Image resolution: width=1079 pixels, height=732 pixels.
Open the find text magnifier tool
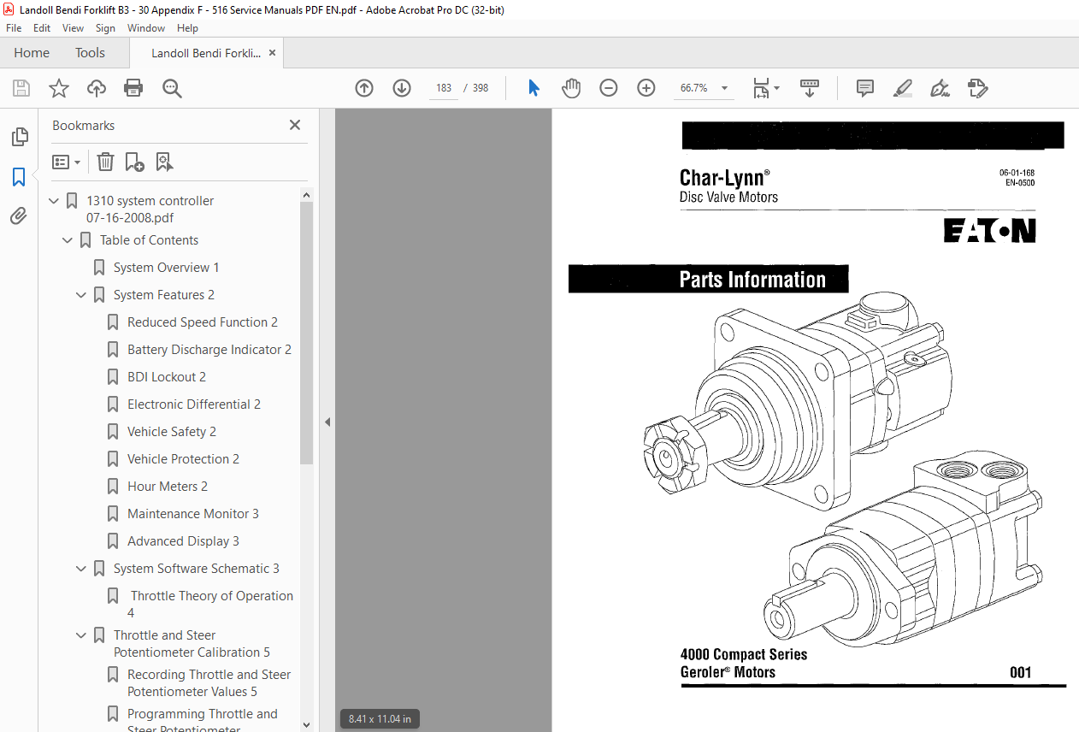coord(172,88)
